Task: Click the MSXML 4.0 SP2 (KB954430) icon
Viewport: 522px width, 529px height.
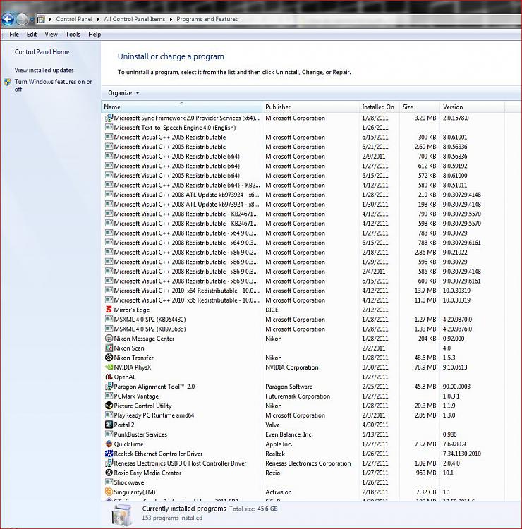Action: tap(109, 319)
